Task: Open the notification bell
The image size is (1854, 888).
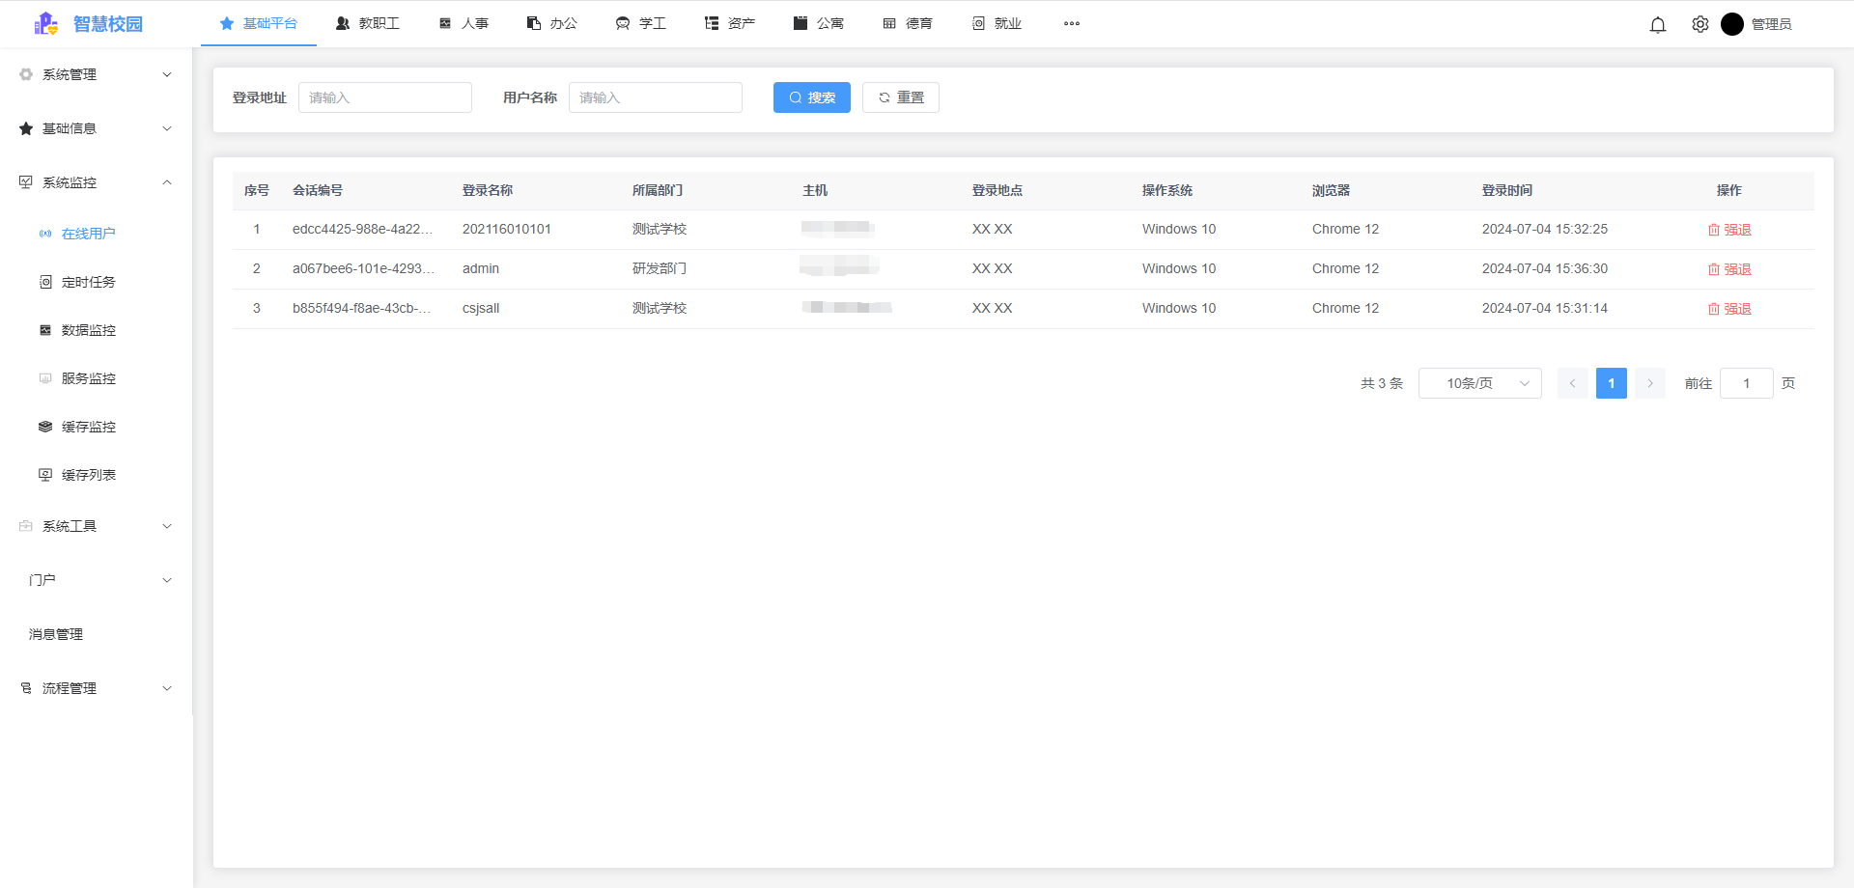Action: (1658, 24)
